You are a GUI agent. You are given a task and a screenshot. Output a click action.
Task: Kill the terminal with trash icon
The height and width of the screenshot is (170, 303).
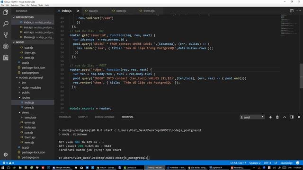tap(277, 117)
